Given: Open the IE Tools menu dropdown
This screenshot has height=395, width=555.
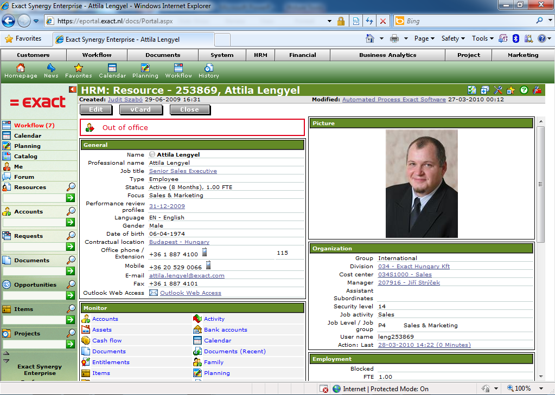Looking at the screenshot, I should tap(483, 38).
